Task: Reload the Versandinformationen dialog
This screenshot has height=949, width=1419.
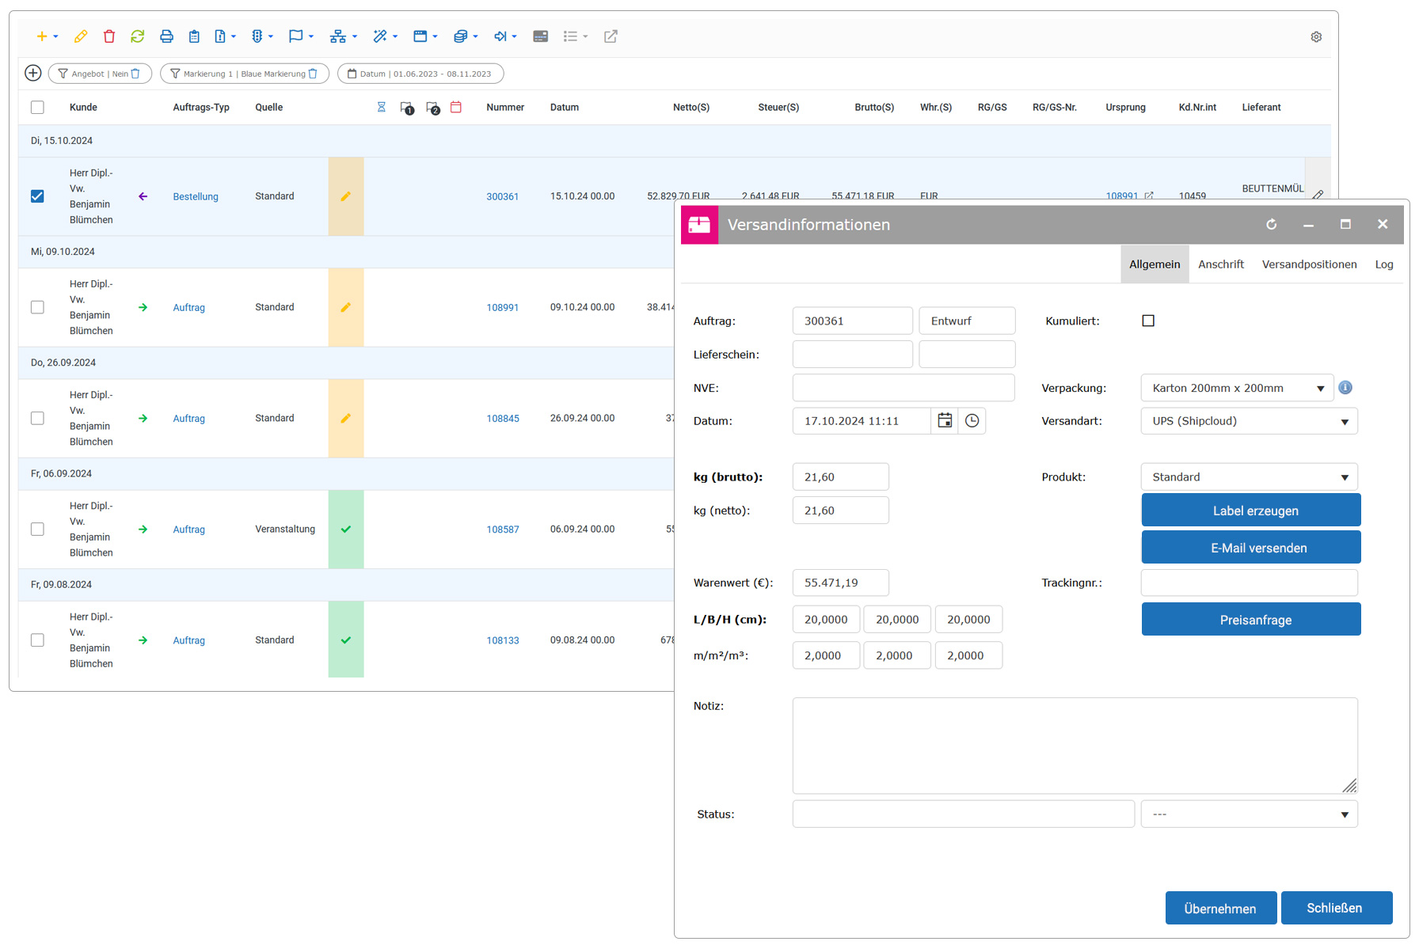Action: (1272, 225)
